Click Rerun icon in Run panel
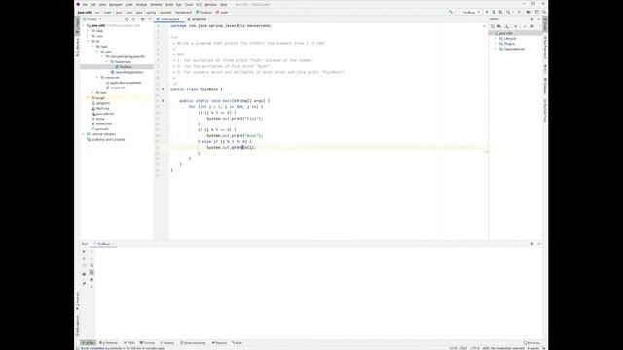Viewport: 623px width, 350px height. point(84,251)
